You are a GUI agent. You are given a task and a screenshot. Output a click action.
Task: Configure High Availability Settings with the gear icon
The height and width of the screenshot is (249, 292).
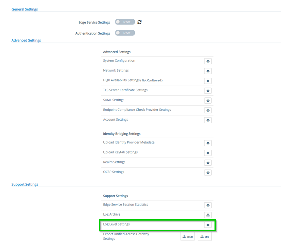coord(208,81)
